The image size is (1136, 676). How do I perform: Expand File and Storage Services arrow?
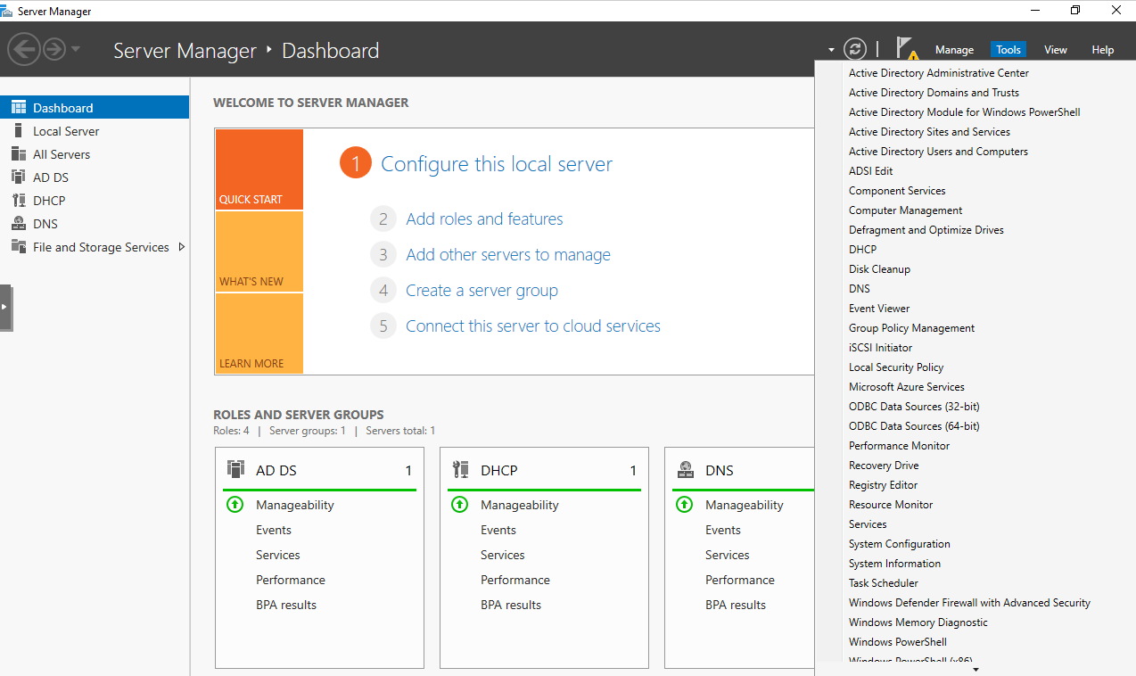pos(182,247)
